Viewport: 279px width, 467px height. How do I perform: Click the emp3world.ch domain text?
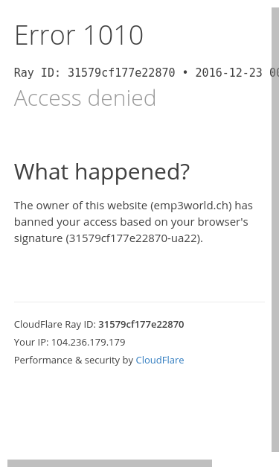(x=191, y=206)
